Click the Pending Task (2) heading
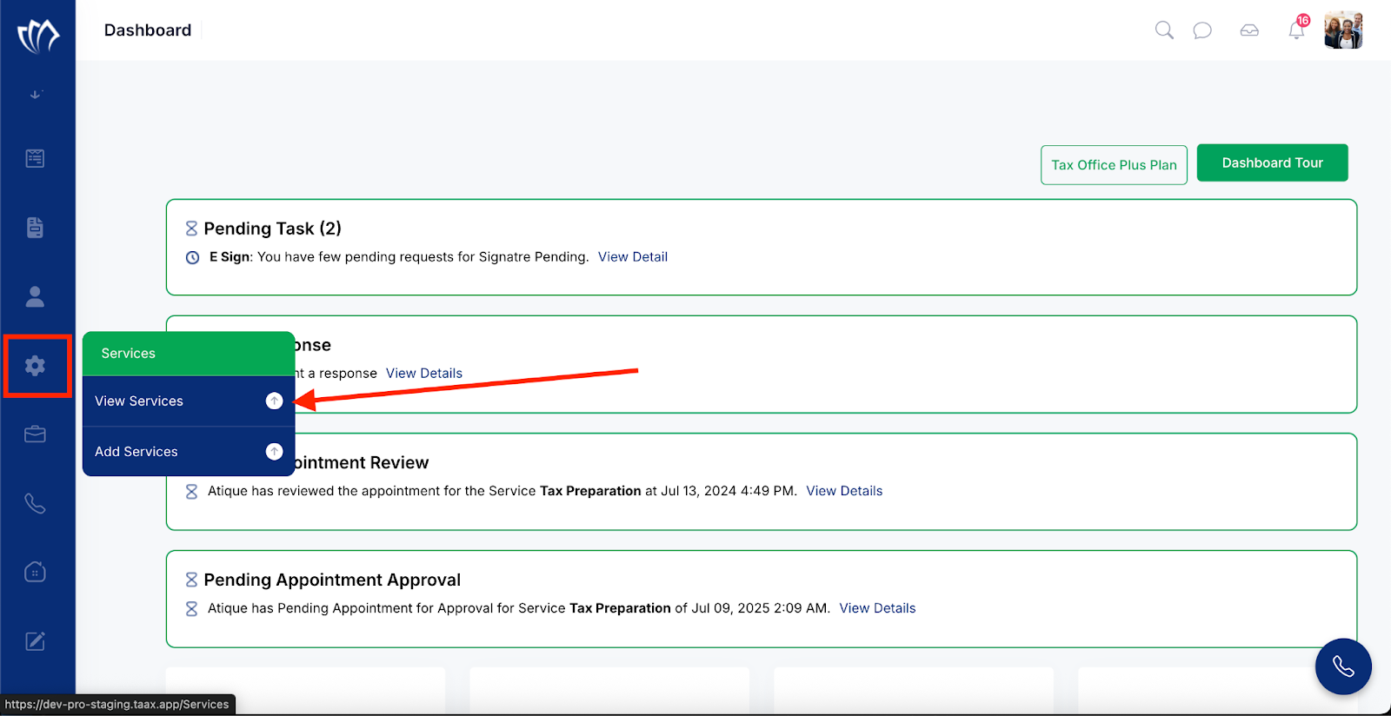 272,229
